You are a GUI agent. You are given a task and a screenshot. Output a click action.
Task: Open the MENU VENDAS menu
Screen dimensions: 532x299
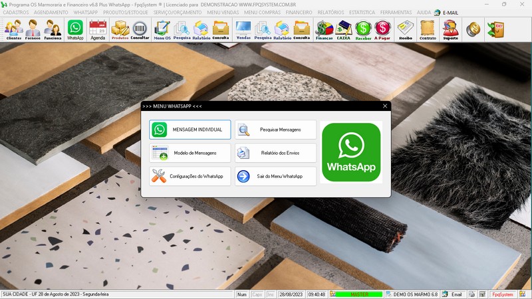(223, 13)
